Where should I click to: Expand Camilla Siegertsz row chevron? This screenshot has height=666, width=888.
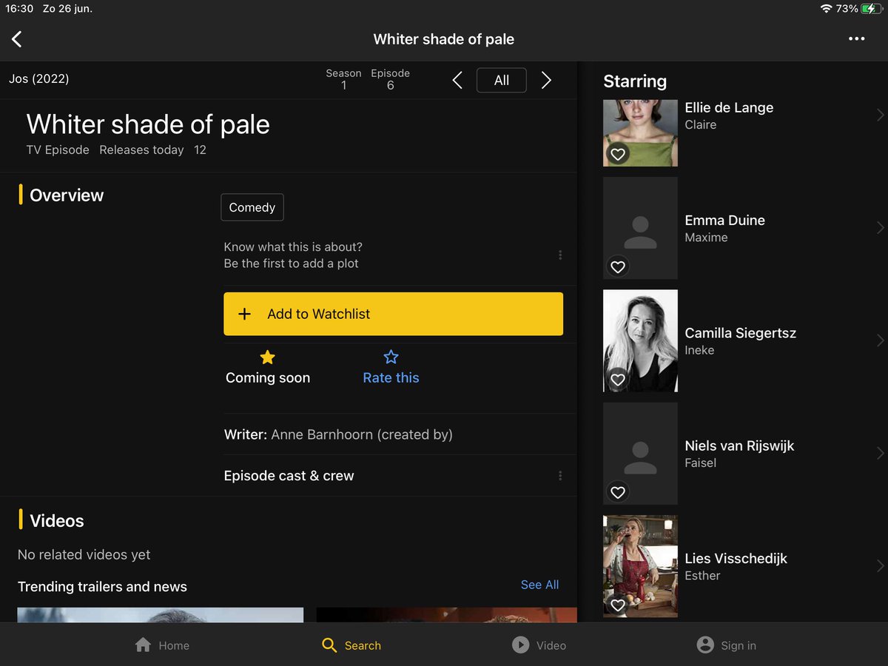(x=880, y=340)
